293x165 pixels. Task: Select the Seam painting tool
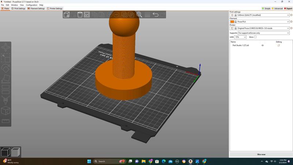click(x=5, y=111)
